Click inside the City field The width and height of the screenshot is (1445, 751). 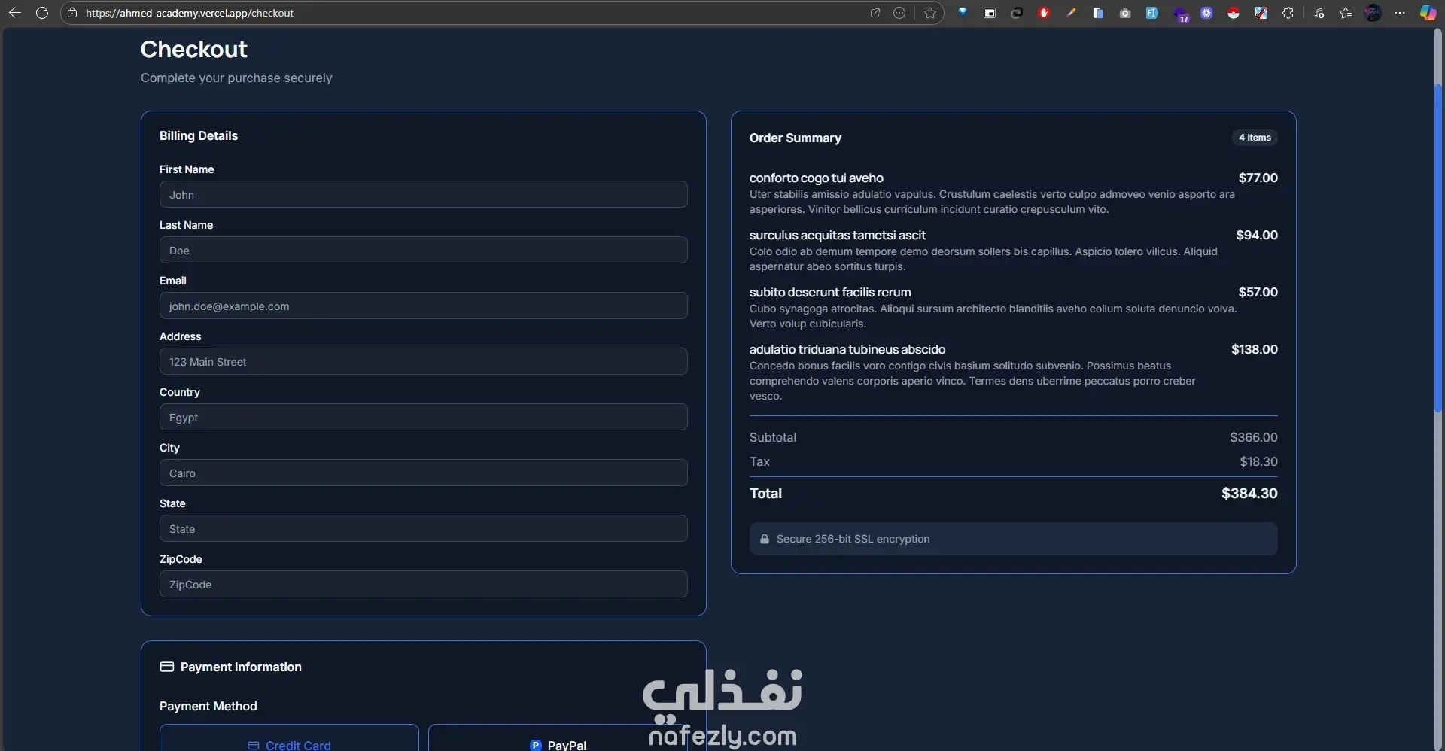[424, 473]
